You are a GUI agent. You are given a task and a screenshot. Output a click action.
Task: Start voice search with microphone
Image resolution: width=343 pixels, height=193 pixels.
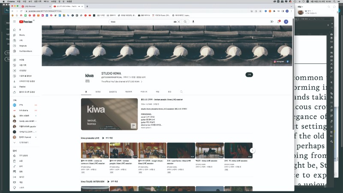point(193,22)
